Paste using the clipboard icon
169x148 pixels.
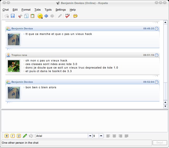tap(32, 16)
